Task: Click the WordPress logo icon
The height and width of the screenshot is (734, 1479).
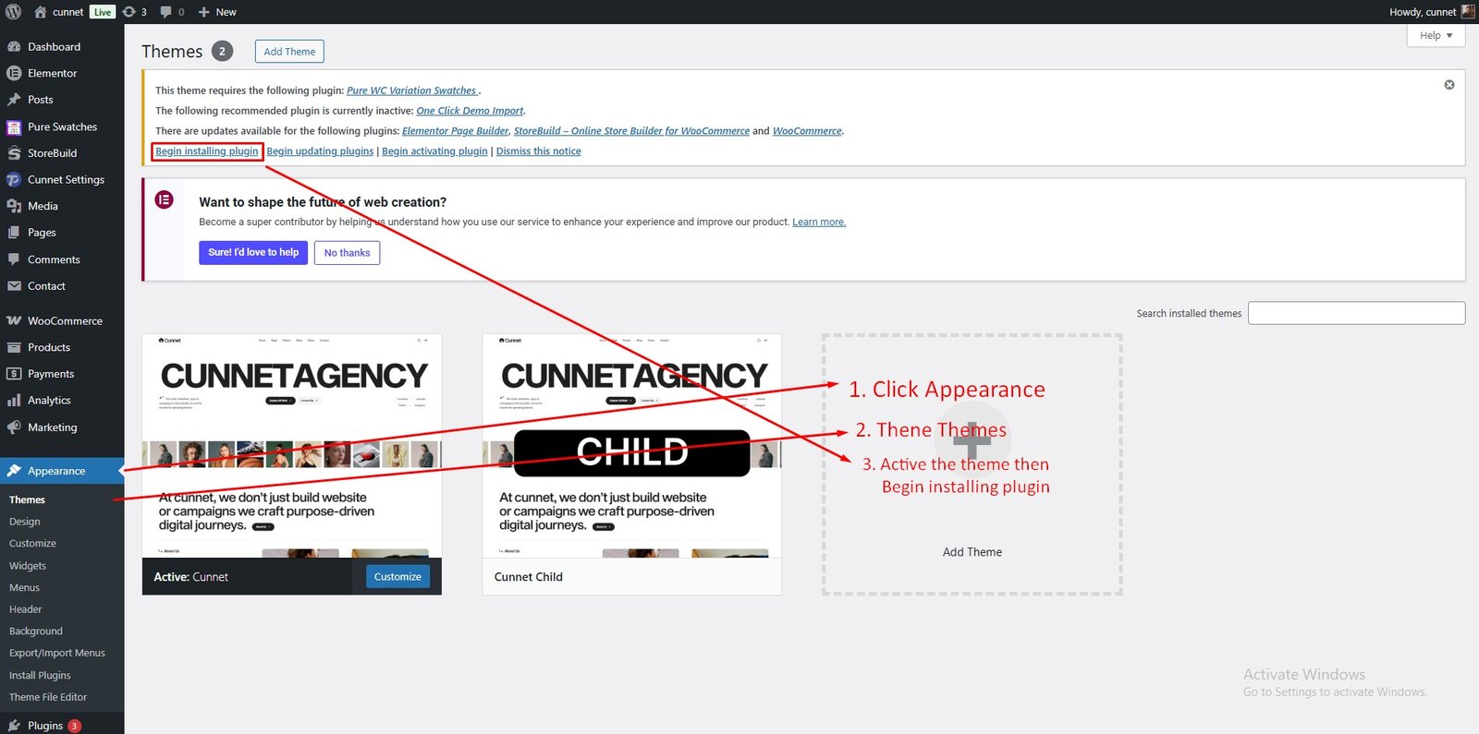Action: (x=13, y=12)
